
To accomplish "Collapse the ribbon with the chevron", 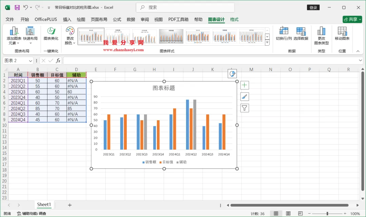I will point(358,51).
